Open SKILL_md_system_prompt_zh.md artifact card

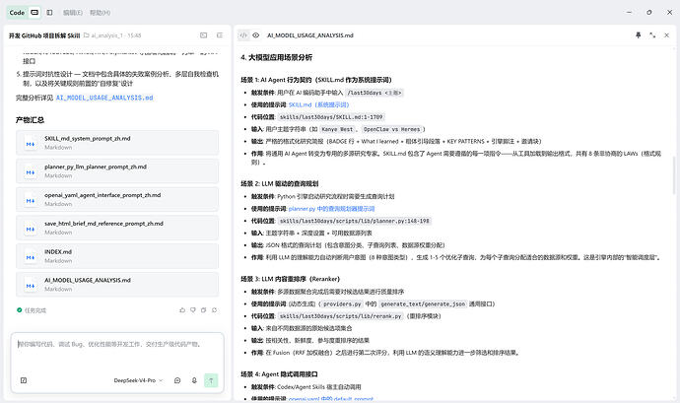[x=117, y=142]
